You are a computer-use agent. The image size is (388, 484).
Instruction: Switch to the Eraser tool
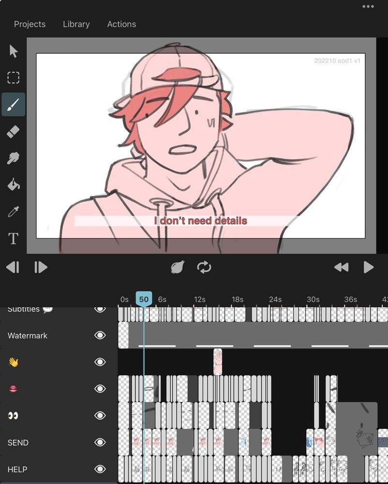(13, 131)
